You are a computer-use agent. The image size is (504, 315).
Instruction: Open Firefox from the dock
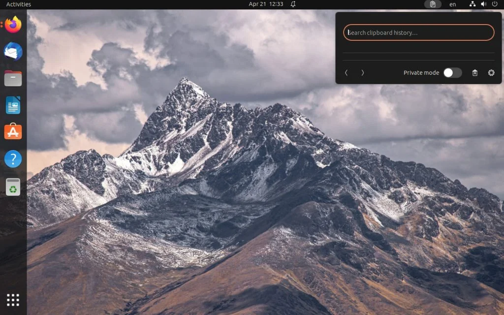click(12, 25)
